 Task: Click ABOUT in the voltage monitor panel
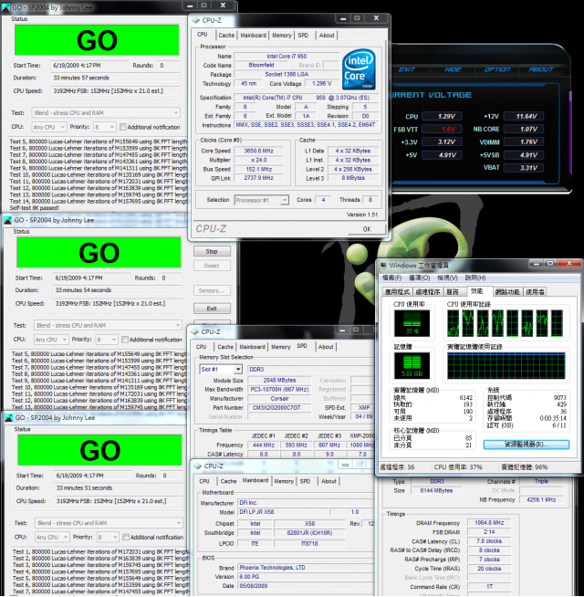point(541,69)
